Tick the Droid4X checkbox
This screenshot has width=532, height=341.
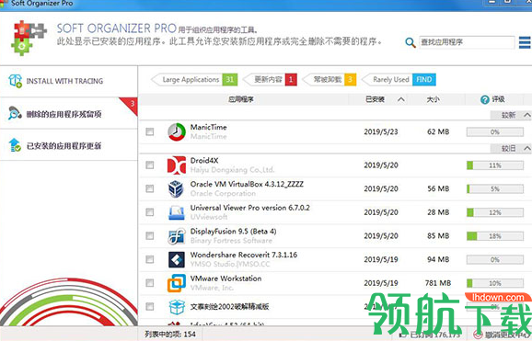pyautogui.click(x=150, y=165)
